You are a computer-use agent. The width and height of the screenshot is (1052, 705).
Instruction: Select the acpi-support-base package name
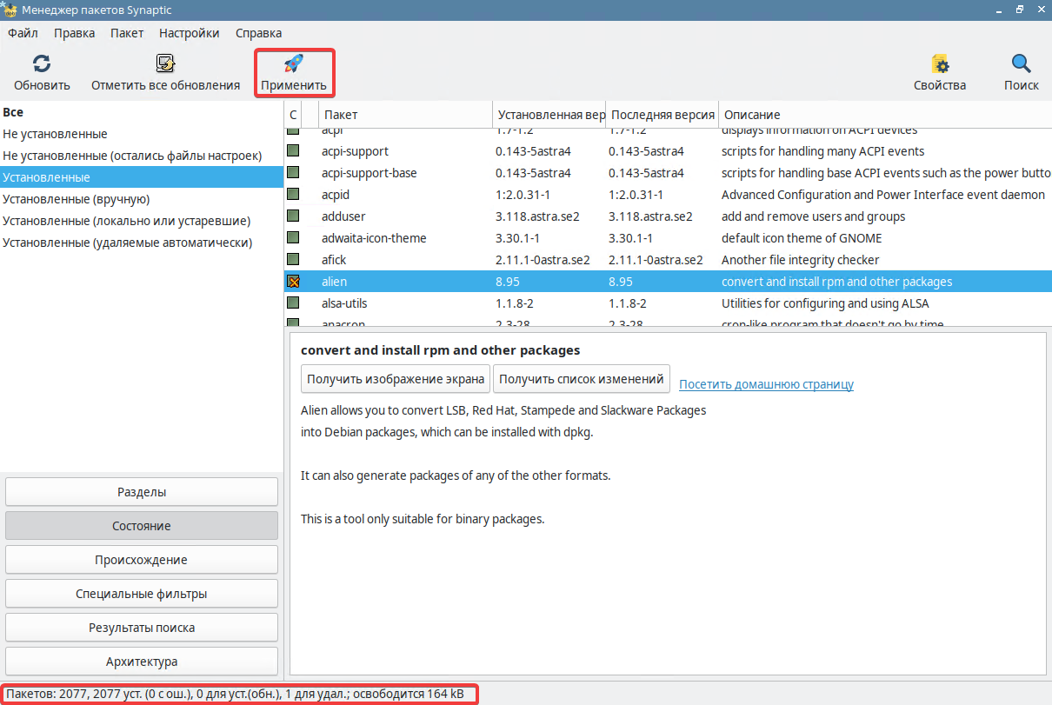pyautogui.click(x=370, y=173)
